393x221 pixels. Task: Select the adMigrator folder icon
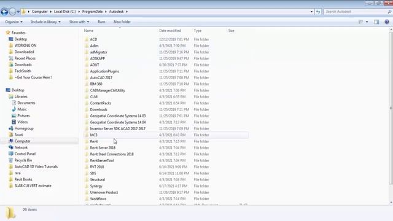[87, 52]
